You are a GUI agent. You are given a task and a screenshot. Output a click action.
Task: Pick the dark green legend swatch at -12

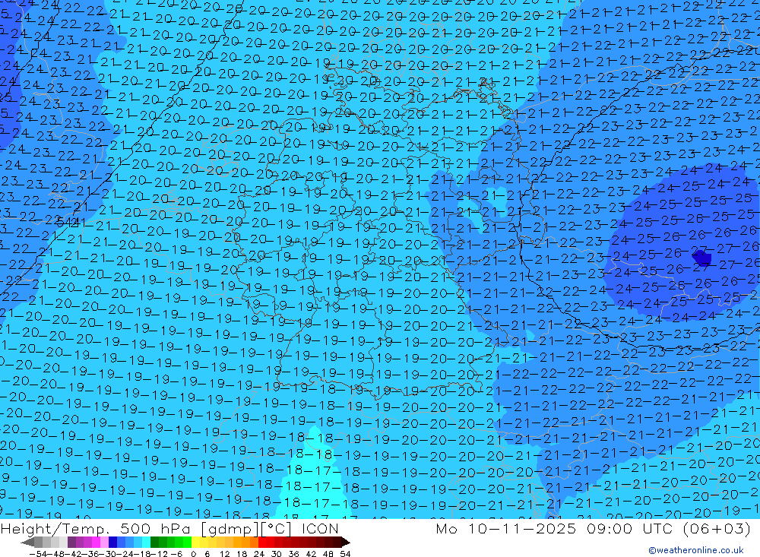point(154,542)
